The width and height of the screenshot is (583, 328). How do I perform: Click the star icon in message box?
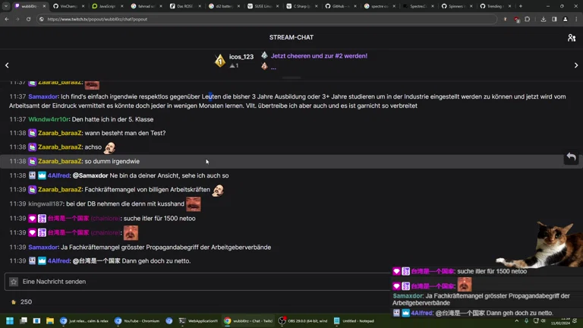pos(14,282)
